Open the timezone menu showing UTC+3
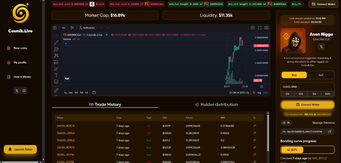341x163 pixels. click(x=240, y=93)
